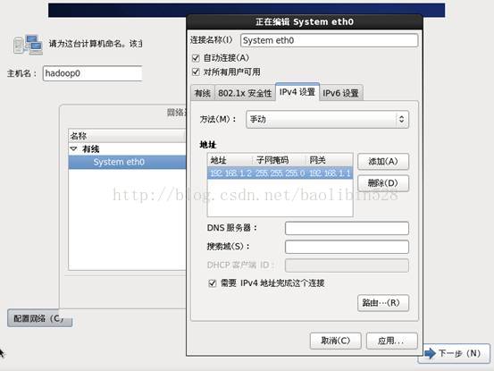Viewport: 494px width, 371px height.
Task: Click 取消(C) to cancel editing
Action: (x=336, y=341)
